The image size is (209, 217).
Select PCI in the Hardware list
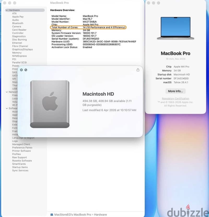coord(14,59)
